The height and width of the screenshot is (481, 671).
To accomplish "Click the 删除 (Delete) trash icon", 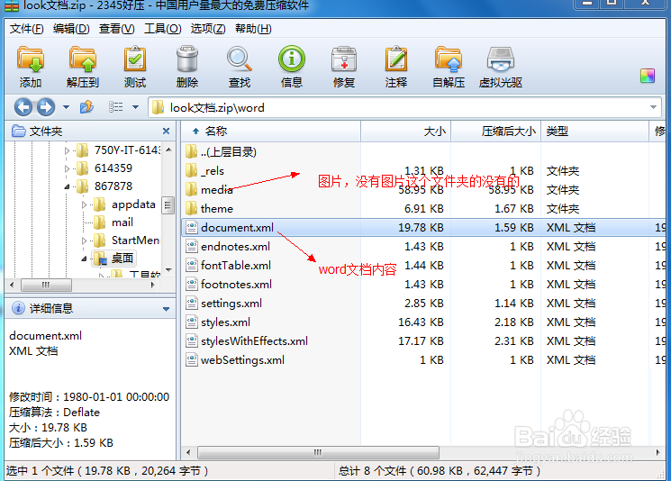I will click(x=187, y=60).
